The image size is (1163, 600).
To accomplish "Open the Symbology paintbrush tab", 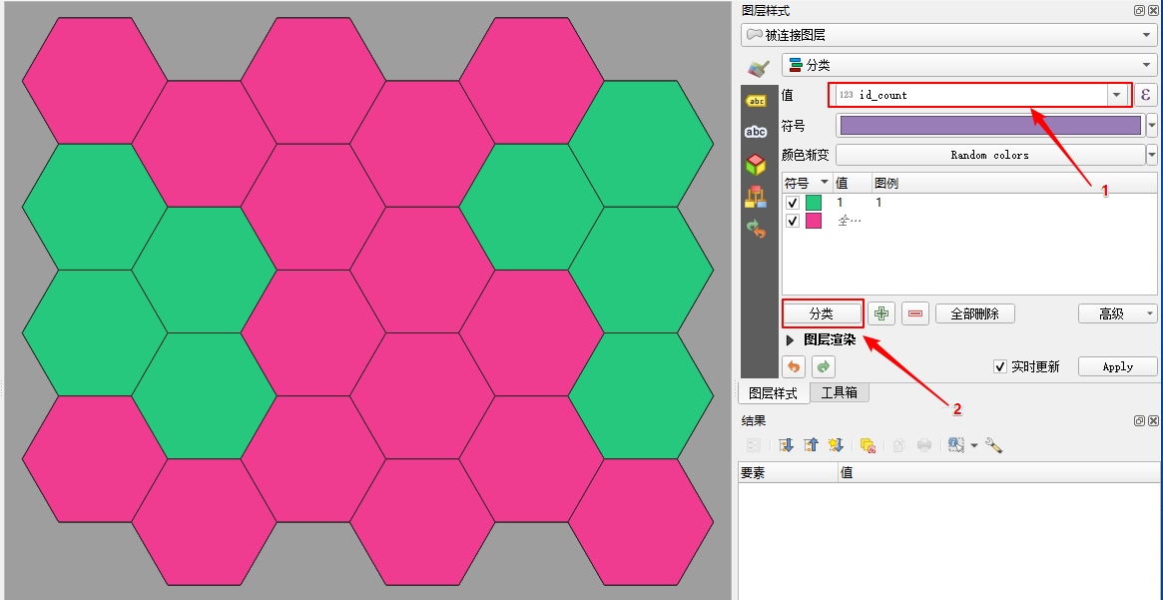I will tap(758, 67).
